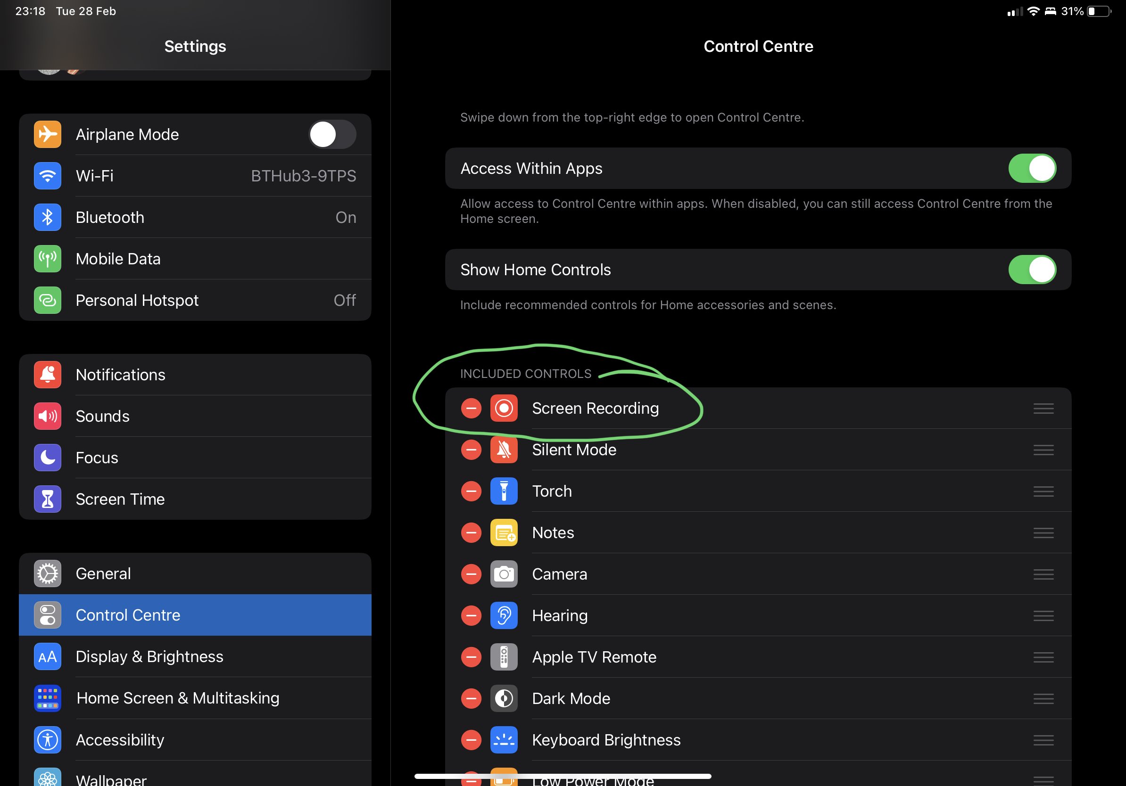Tap the Keyboard Brightness icon
This screenshot has height=786, width=1126.
[x=504, y=739]
